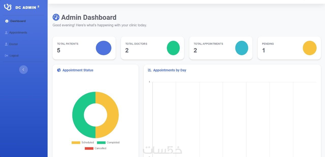Image resolution: width=325 pixels, height=157 pixels.
Task: Click the Dashboard gauge icon in sidebar
Action: click(7, 21)
